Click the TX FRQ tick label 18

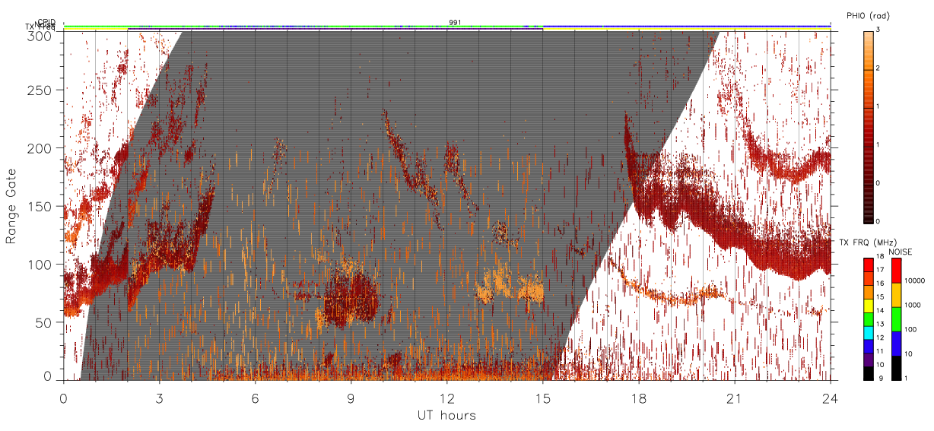pos(880,258)
